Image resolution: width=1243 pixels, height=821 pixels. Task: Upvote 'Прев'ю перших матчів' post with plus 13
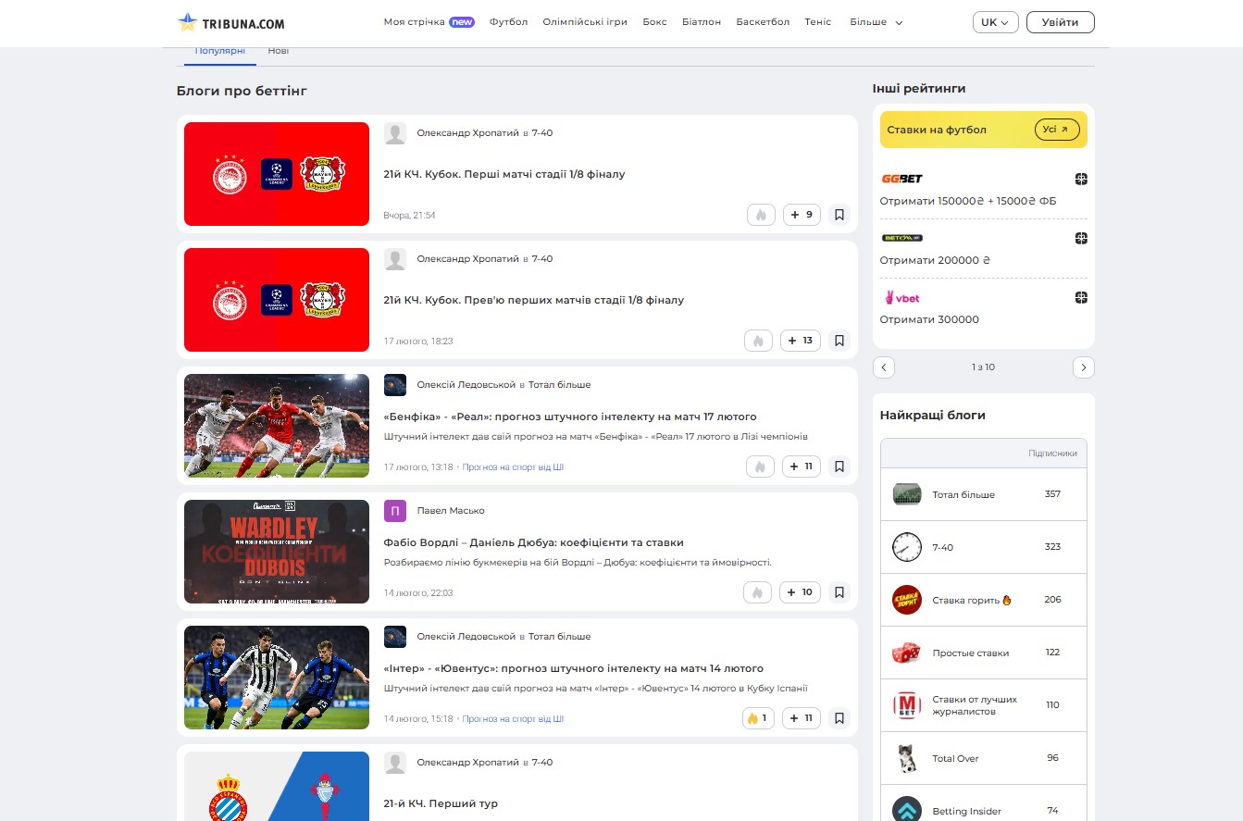tap(801, 341)
